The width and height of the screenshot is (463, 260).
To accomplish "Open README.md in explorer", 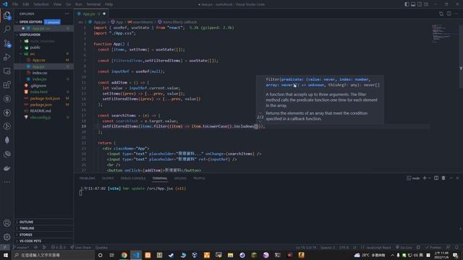I will (x=41, y=111).
